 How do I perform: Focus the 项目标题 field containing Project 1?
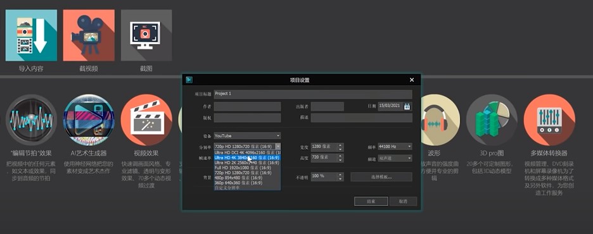click(313, 94)
